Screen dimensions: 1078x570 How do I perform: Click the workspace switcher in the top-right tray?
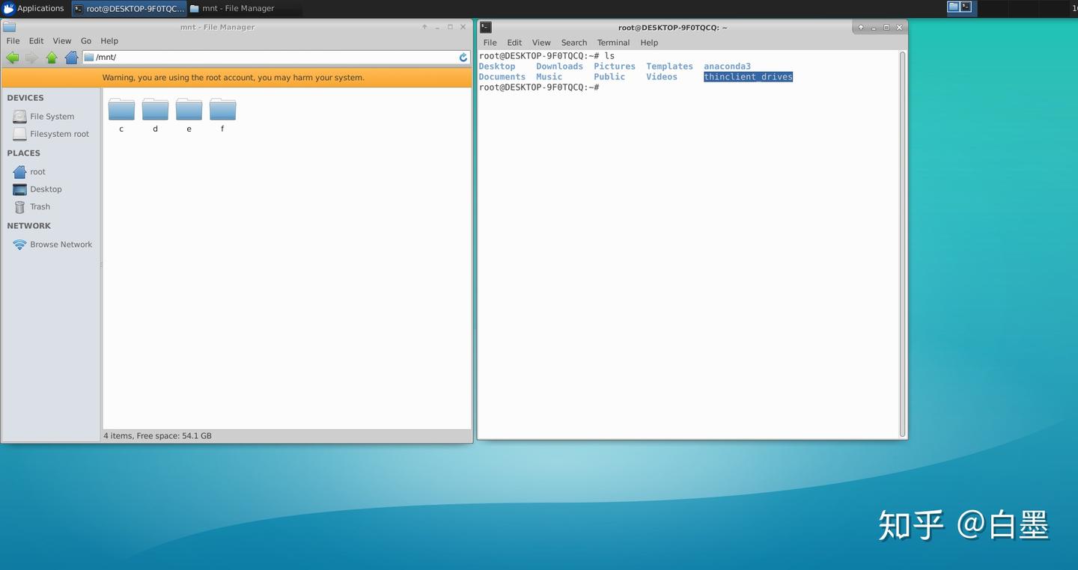[959, 7]
